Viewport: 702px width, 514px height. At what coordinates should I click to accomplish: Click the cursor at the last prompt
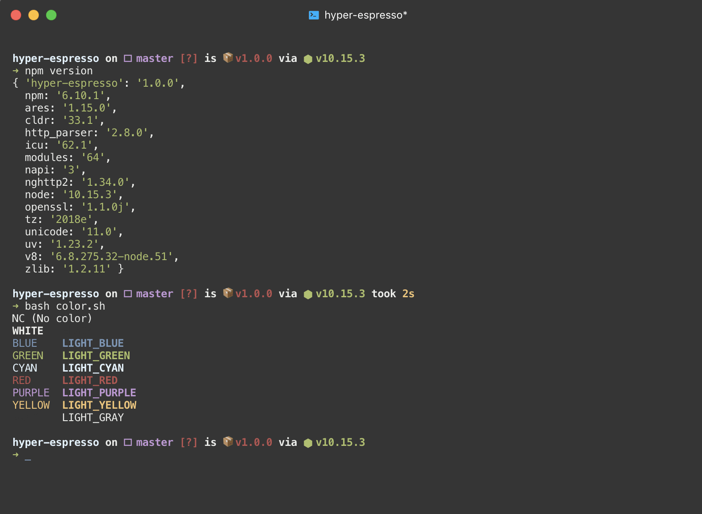pos(28,459)
